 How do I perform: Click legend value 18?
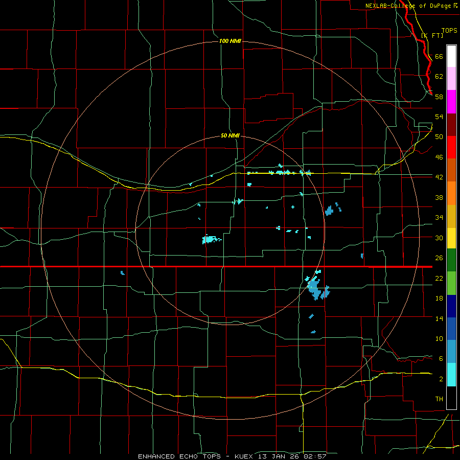[439, 298]
